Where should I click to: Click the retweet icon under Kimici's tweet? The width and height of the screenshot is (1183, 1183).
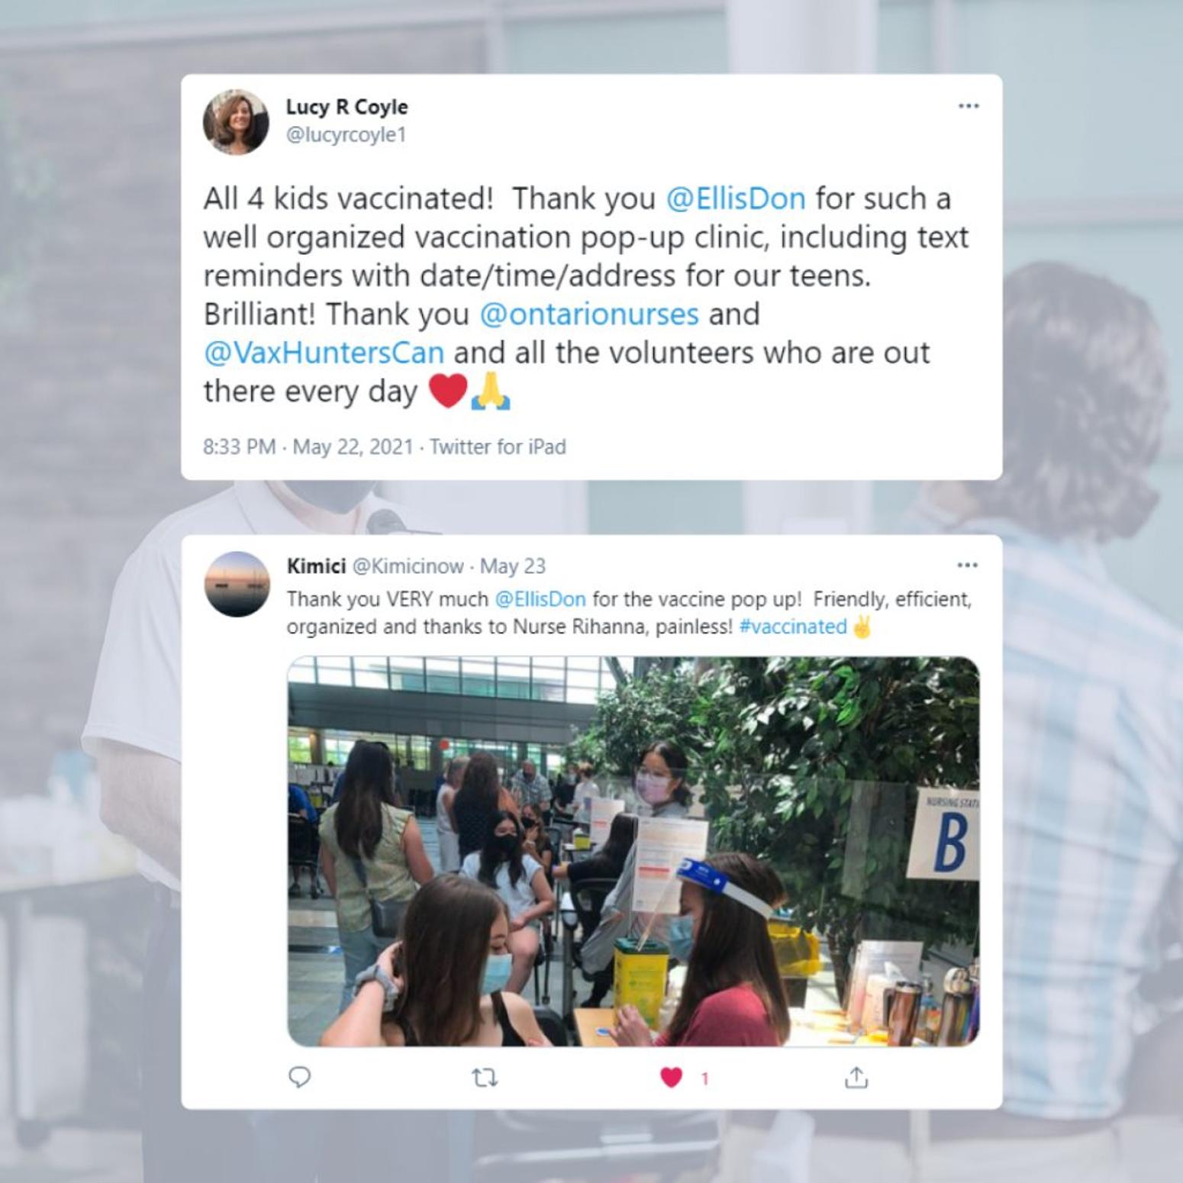[x=485, y=1078]
